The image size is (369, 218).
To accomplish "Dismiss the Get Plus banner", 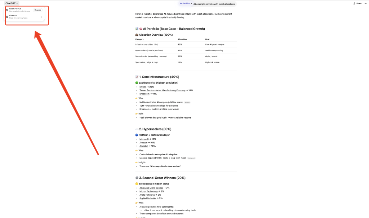I will pyautogui.click(x=192, y=4).
